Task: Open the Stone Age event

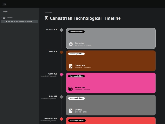Action: [111, 39]
